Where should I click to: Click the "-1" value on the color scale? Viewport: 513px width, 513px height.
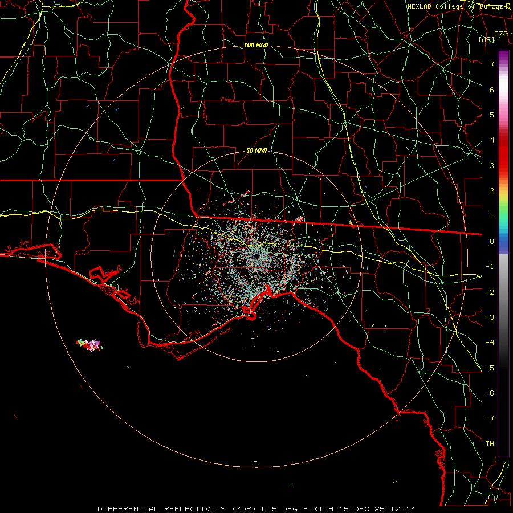(490, 267)
